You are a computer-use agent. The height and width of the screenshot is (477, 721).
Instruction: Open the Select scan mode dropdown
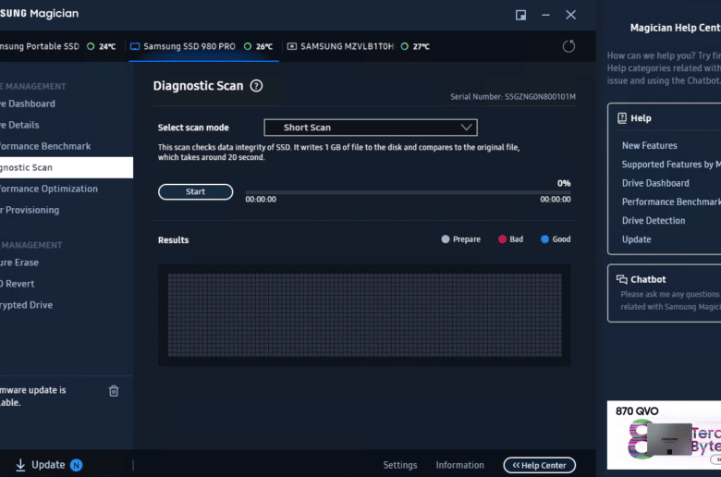tap(371, 128)
